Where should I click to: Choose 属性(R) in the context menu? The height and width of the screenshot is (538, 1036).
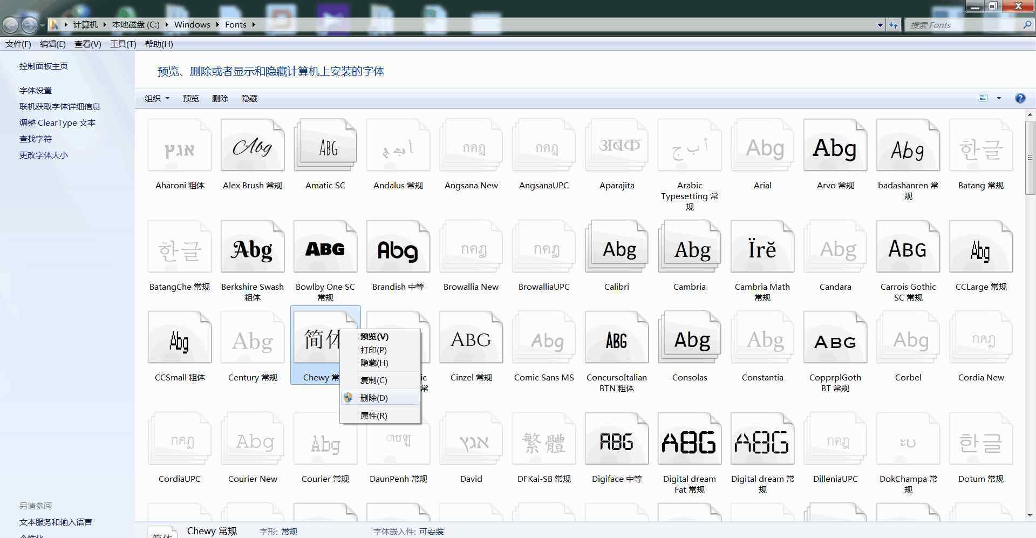(380, 416)
